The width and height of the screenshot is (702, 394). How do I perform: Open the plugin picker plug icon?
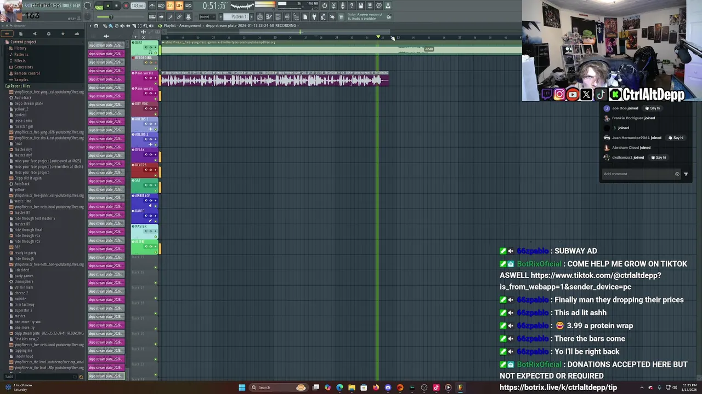[314, 17]
